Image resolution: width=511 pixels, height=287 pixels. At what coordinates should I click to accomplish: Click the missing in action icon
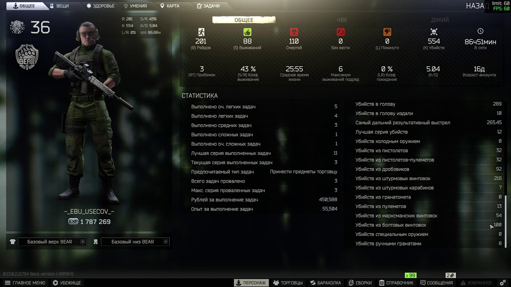[341, 32]
